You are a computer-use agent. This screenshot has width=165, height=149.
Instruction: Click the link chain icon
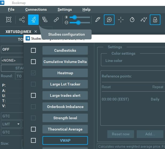[56, 20]
